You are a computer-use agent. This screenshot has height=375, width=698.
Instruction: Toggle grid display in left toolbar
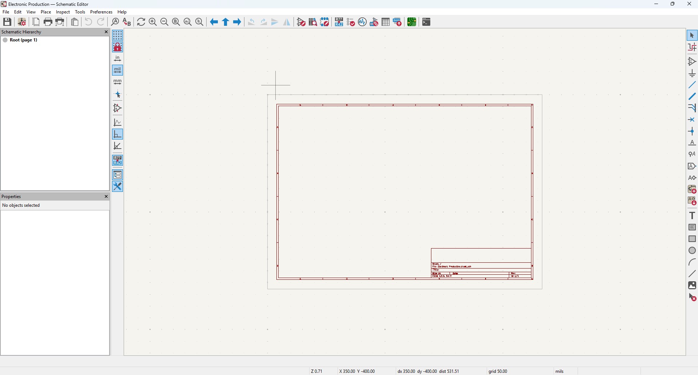pyautogui.click(x=118, y=35)
